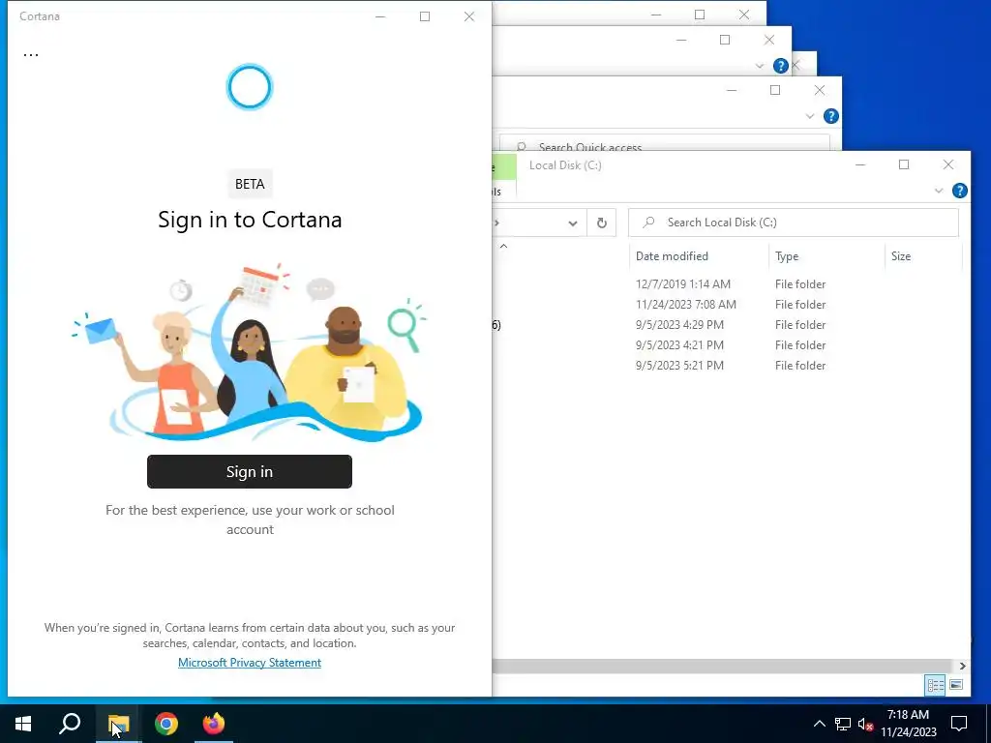The height and width of the screenshot is (743, 991).
Task: Click the Sign in button
Action: 249,471
